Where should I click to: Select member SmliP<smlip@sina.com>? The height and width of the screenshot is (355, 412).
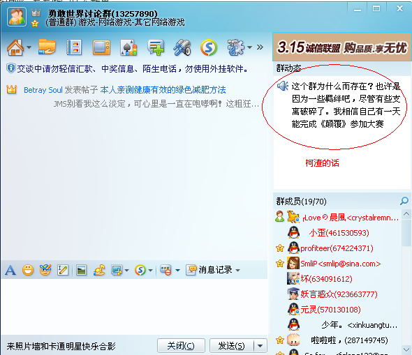[x=337, y=264]
